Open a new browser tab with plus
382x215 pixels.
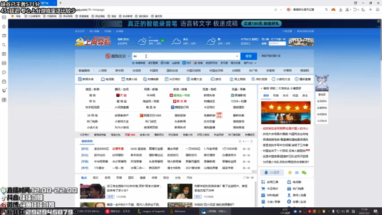pyautogui.click(x=60, y=3)
